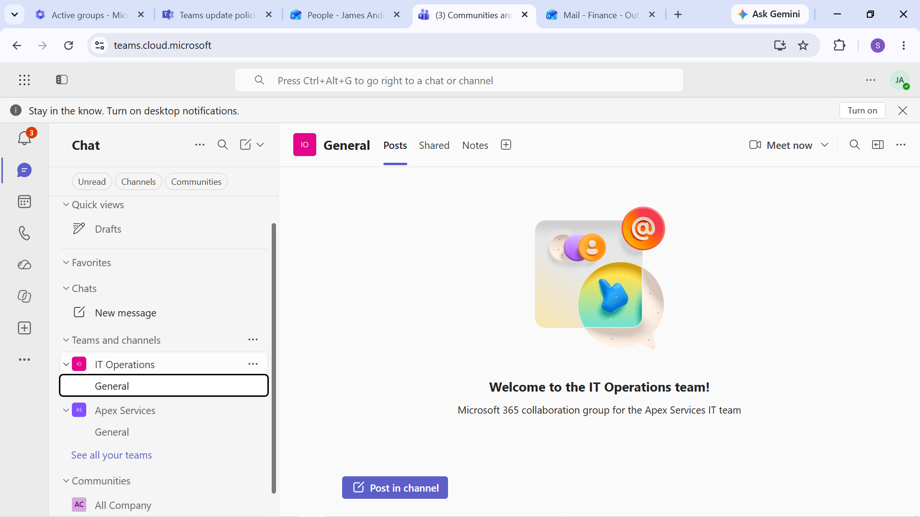
Task: Open the Copilot icon in the left rail
Action: point(24,296)
